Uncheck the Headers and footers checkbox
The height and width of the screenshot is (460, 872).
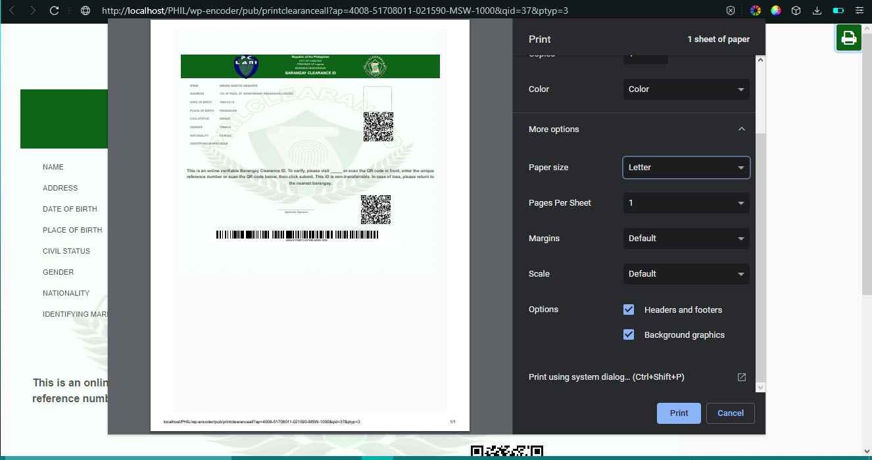[x=629, y=310]
